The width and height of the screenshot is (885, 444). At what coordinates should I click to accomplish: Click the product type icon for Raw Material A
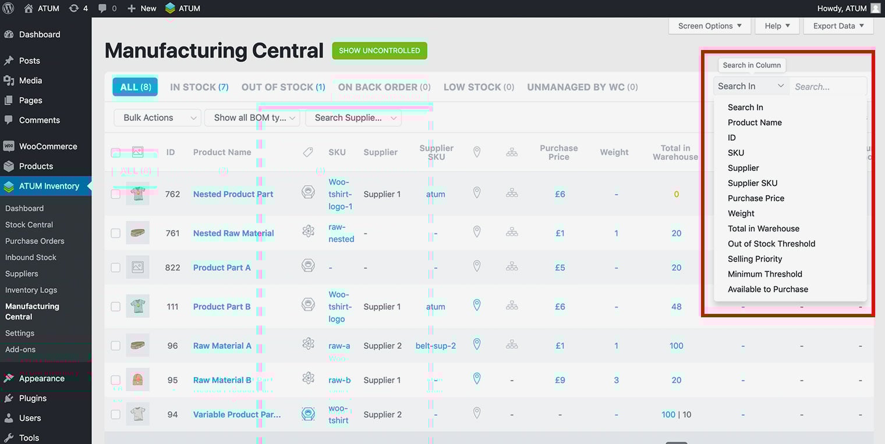(308, 345)
